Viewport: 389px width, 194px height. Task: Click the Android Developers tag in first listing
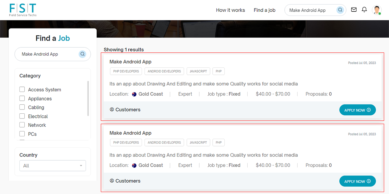coord(164,71)
